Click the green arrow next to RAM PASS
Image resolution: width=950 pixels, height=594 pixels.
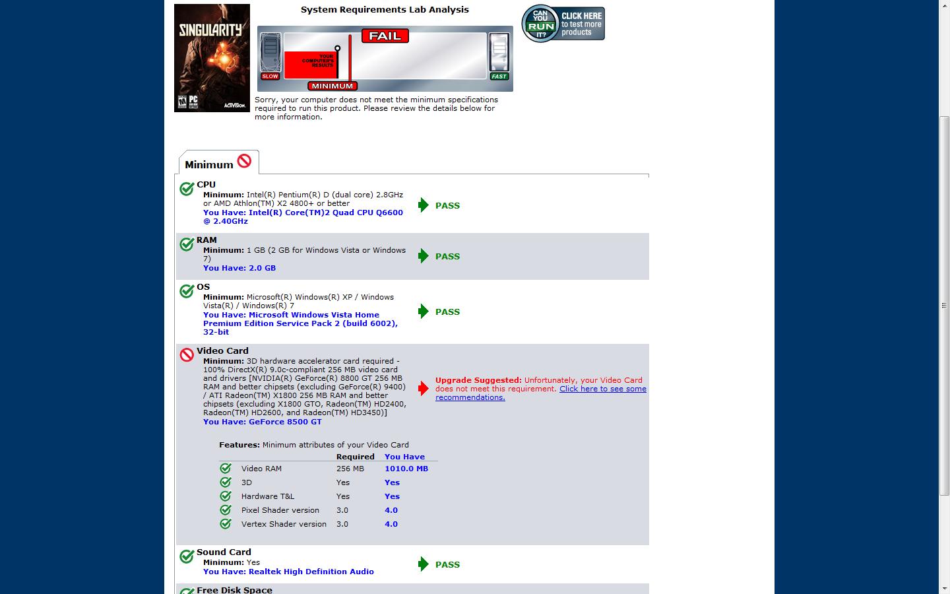tap(424, 256)
